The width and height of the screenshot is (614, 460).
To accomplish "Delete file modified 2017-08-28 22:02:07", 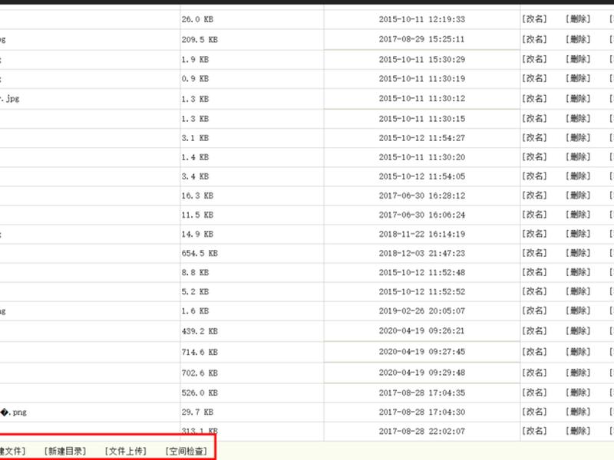I will 578,431.
